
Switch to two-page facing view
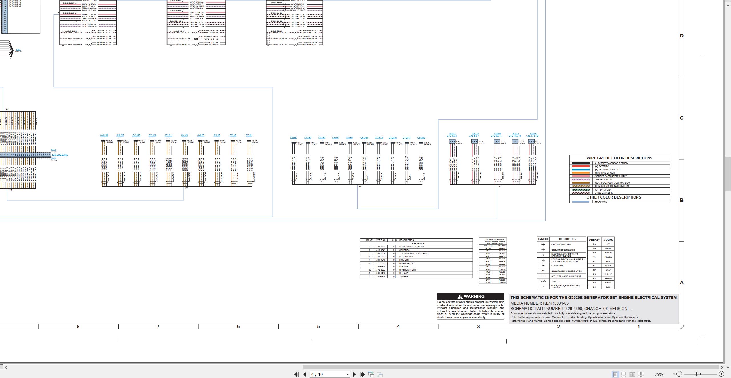pyautogui.click(x=632, y=374)
